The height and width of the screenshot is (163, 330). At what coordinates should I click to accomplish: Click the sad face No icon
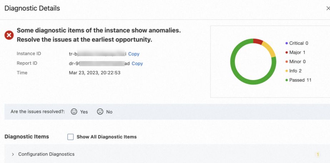[x=100, y=112]
